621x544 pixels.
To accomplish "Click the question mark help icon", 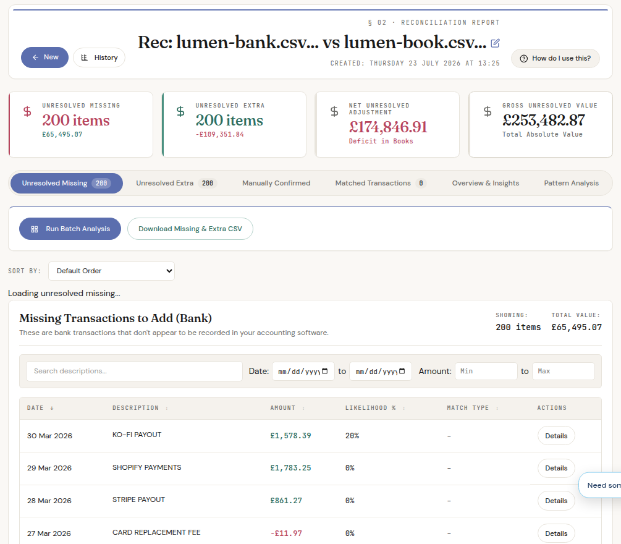I will point(523,58).
